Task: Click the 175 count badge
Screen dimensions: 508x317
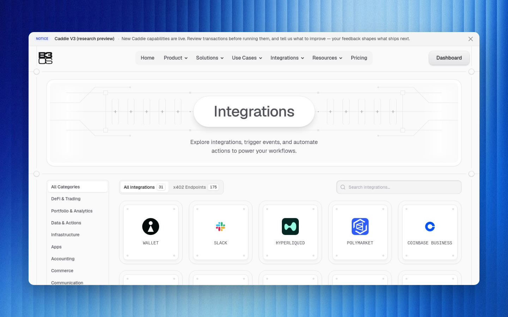Action: coord(213,187)
